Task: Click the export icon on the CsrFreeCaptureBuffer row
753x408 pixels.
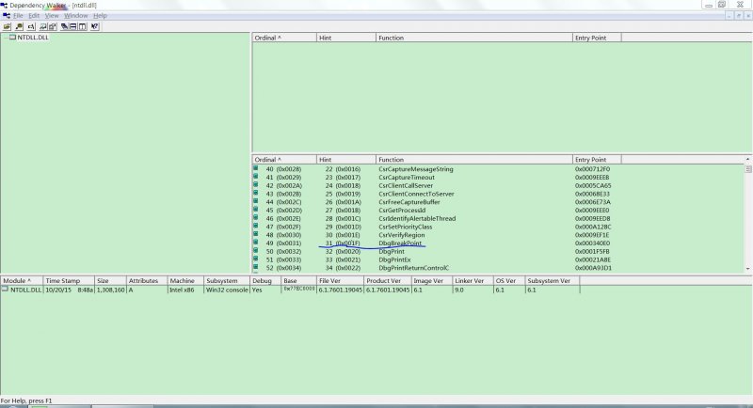Action: 255,201
